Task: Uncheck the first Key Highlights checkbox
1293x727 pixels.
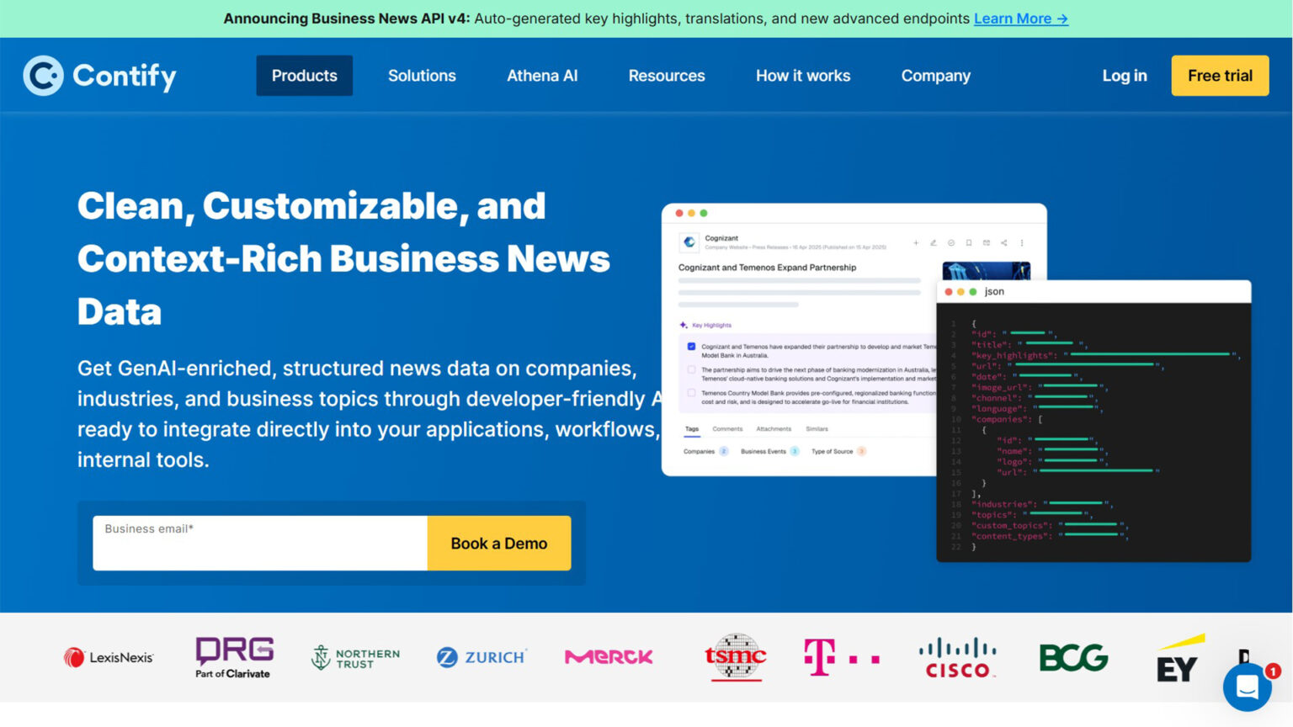Action: tap(691, 346)
